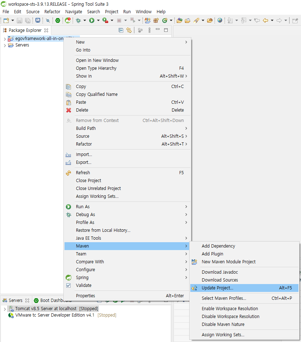Click the Back navigation arrow in toolbar
Image resolution: width=301 pixels, height=342 pixels.
coord(266,20)
